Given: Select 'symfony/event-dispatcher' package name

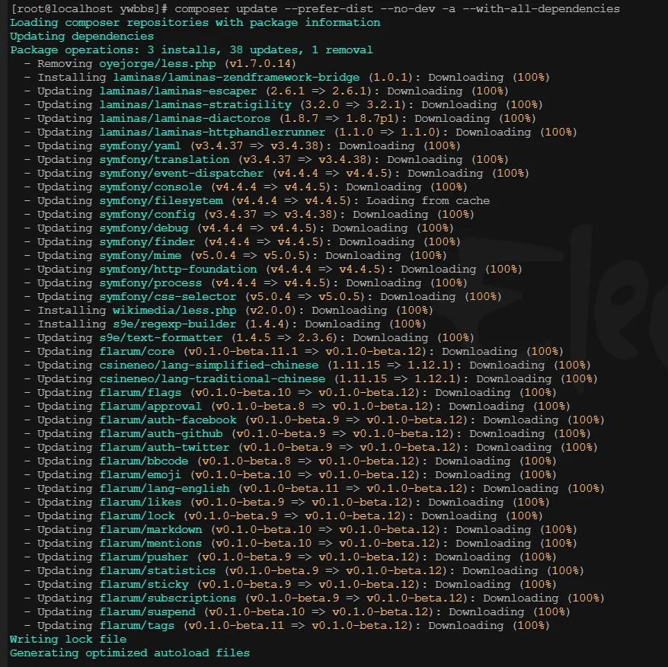Looking at the screenshot, I should pyautogui.click(x=181, y=173).
